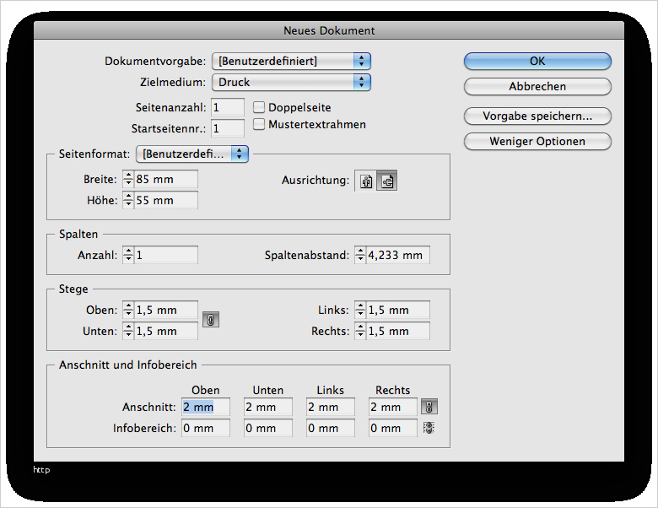Select portrait orientation icon
The width and height of the screenshot is (658, 508).
coord(366,181)
